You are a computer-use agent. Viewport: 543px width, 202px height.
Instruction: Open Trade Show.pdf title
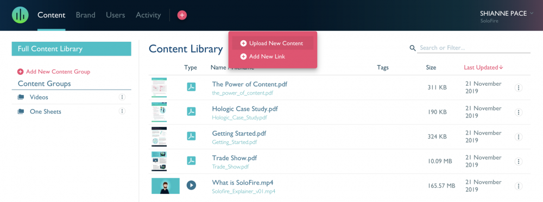tap(235, 158)
